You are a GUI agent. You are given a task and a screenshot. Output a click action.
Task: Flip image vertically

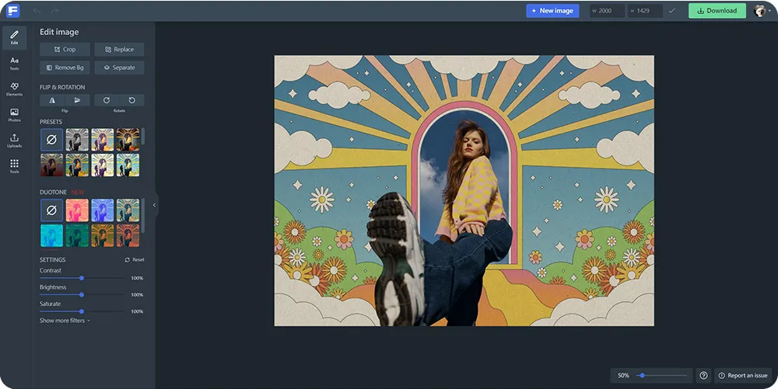pos(77,100)
